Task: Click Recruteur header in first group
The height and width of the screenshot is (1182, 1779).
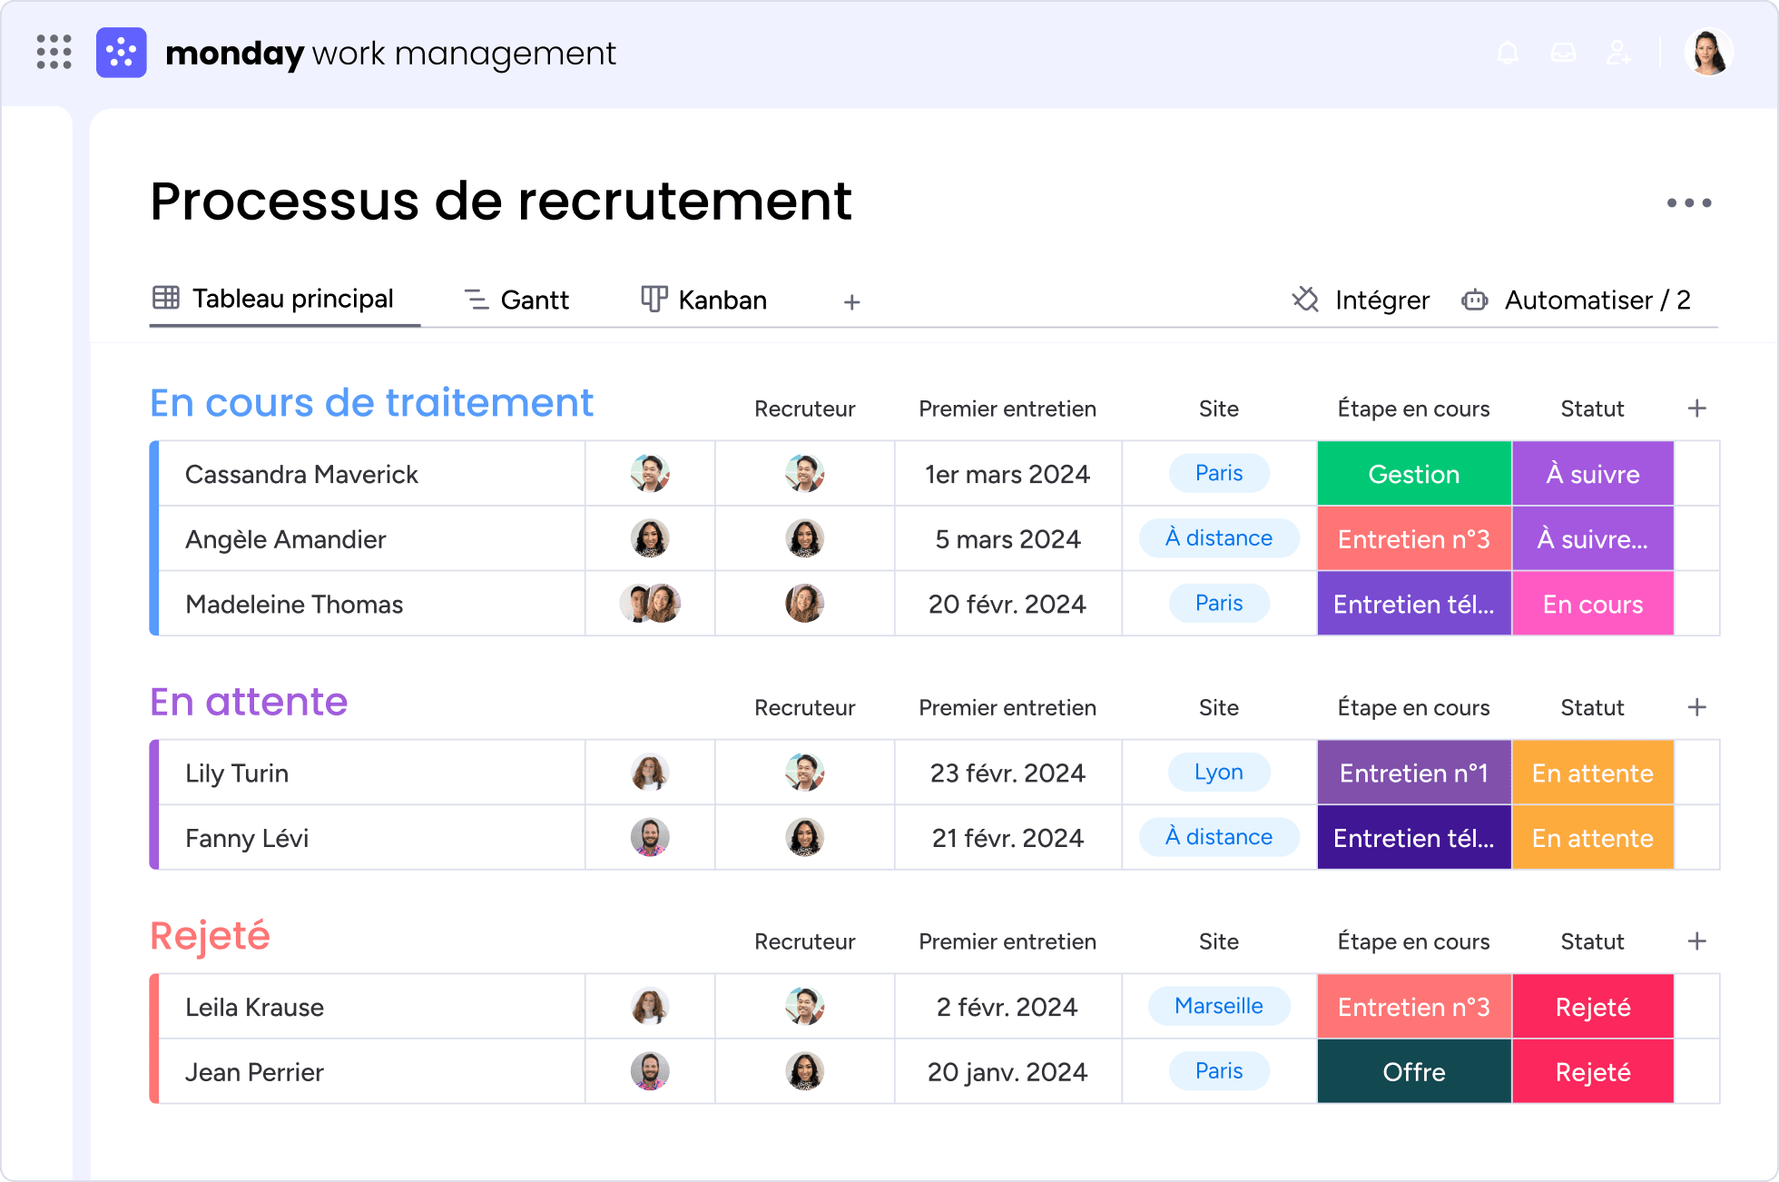Action: [x=804, y=409]
